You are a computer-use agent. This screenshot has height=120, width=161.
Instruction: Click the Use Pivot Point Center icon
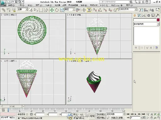click(78, 10)
